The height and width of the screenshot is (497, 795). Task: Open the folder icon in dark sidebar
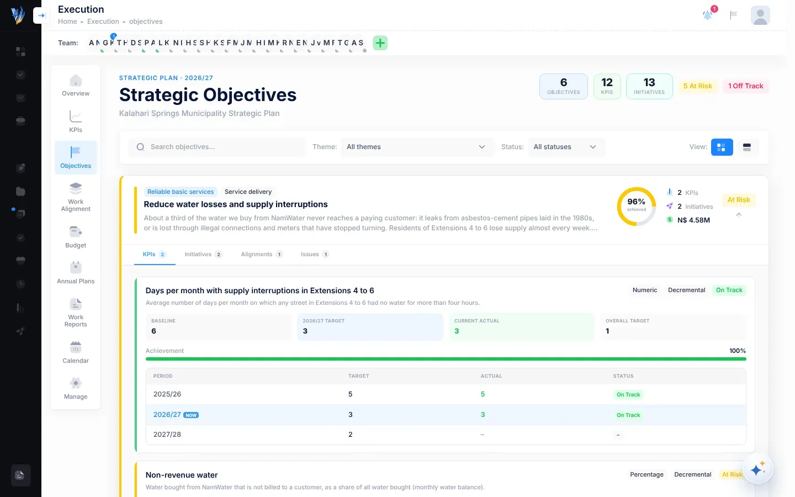click(x=20, y=191)
